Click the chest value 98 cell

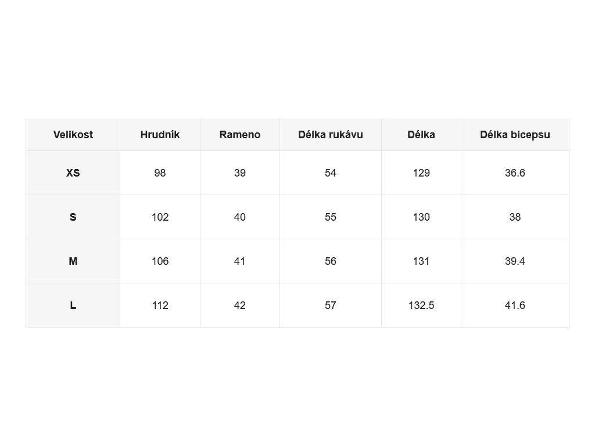(160, 173)
